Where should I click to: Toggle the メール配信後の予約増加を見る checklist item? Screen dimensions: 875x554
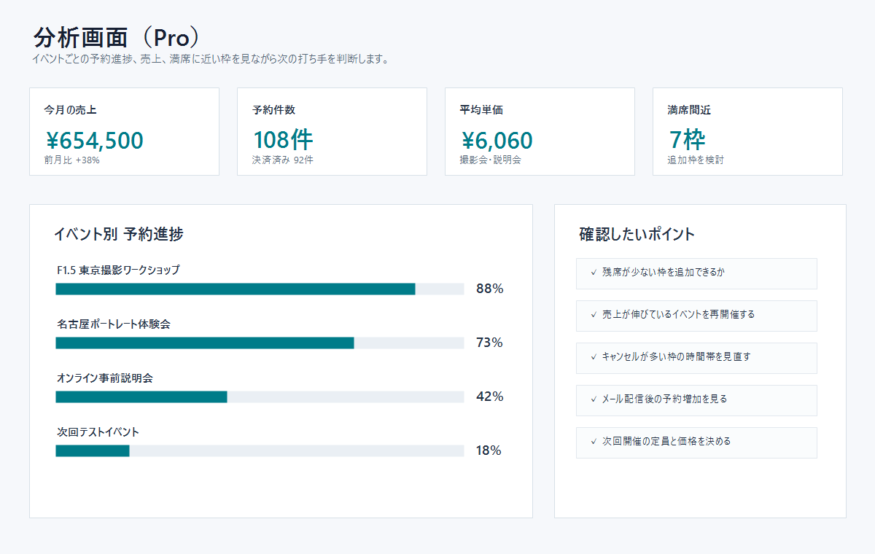click(x=696, y=399)
